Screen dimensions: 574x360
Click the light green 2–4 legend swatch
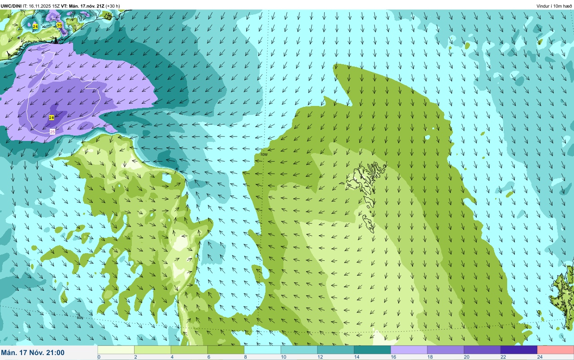(152, 350)
